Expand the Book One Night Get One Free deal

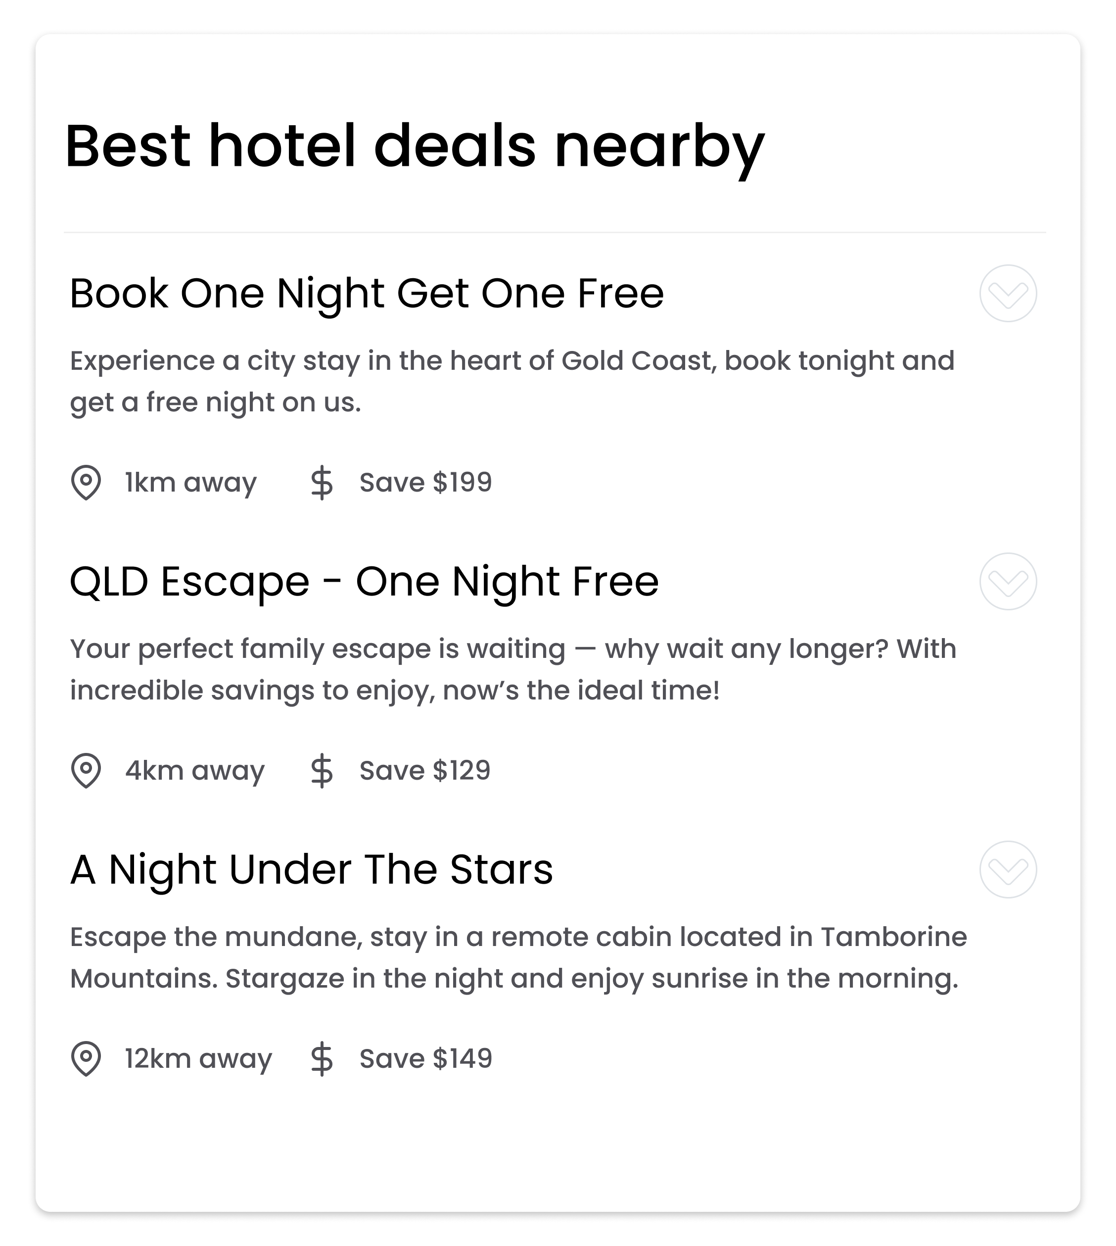click(x=1008, y=293)
